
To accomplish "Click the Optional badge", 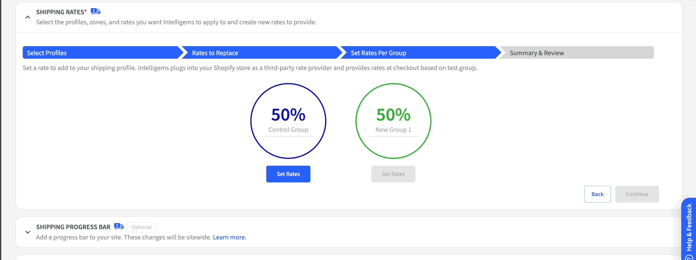I will [142, 227].
